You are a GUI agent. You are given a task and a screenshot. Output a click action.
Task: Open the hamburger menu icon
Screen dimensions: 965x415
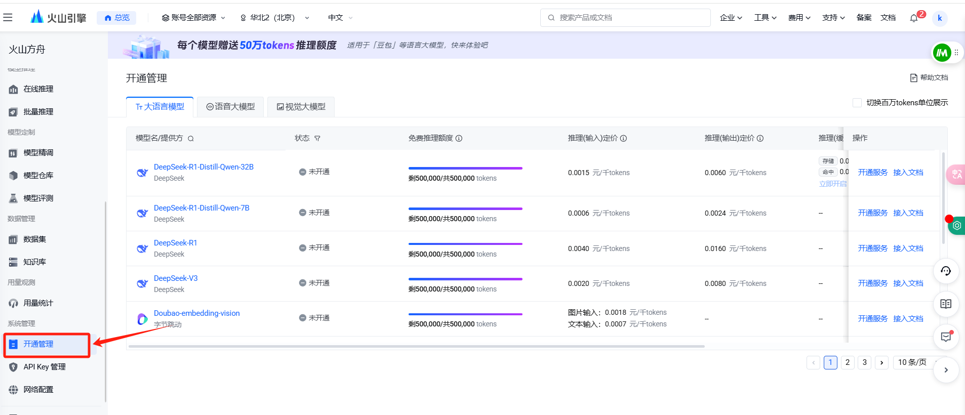8,18
